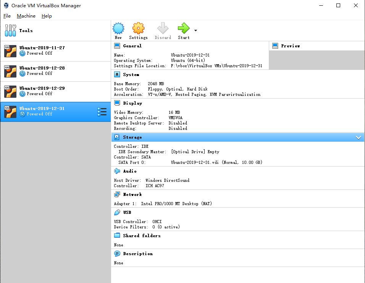The image size is (365, 283).
Task: Open the General section header link
Action: (x=132, y=46)
